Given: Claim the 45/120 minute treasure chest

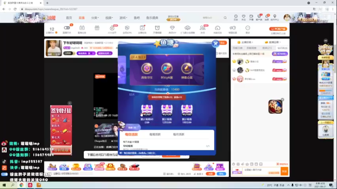Looking at the screenshot, I should [x=167, y=110].
